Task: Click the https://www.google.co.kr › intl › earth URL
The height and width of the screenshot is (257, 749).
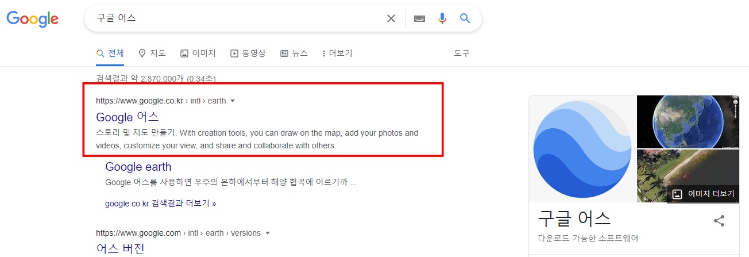Action: [x=161, y=101]
